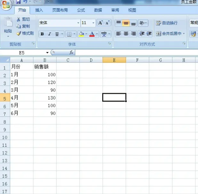Select cell B5 containing 130

tap(45, 98)
